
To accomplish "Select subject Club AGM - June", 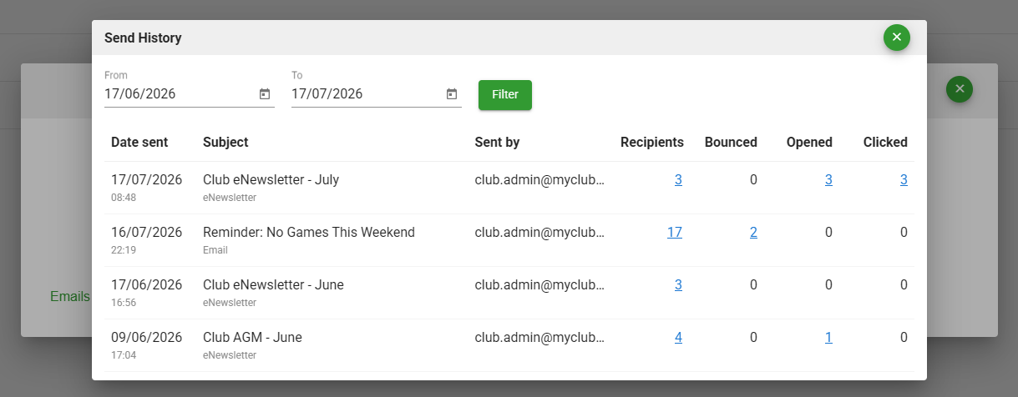I will pos(252,337).
